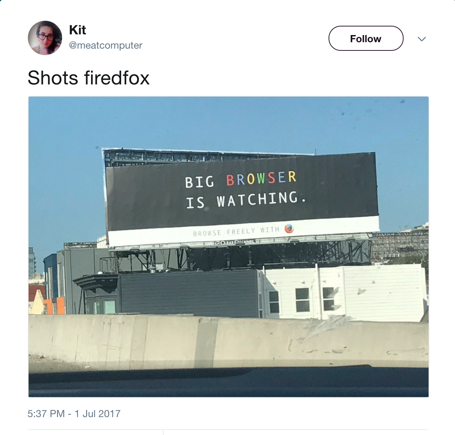455x435 pixels.
Task: Click the blue sky area of photo
Action: pyautogui.click(x=229, y=122)
